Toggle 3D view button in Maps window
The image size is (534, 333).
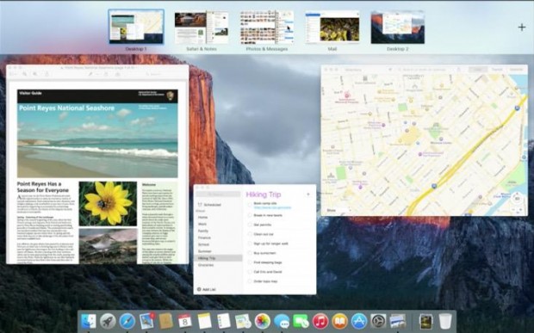[518, 199]
